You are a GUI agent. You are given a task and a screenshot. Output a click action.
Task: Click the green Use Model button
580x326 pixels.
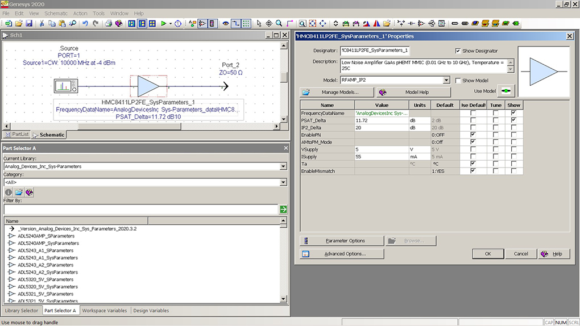[x=506, y=91]
